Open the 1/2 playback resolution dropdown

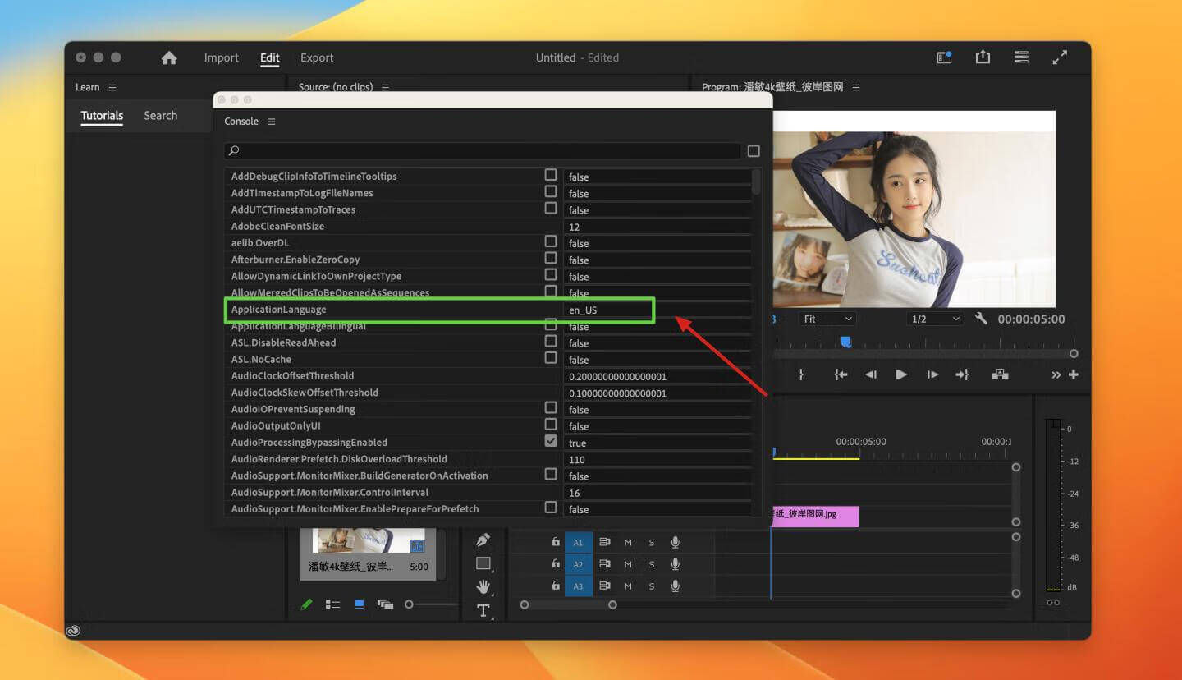(x=935, y=319)
